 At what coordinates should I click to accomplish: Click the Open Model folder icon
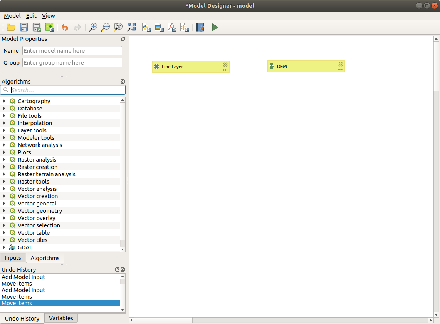point(11,27)
